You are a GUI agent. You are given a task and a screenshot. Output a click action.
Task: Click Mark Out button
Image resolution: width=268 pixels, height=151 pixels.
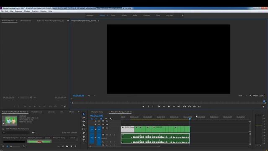tap(153, 107)
